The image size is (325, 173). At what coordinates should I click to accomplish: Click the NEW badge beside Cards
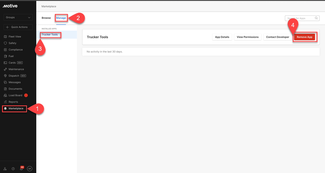[x=20, y=63]
